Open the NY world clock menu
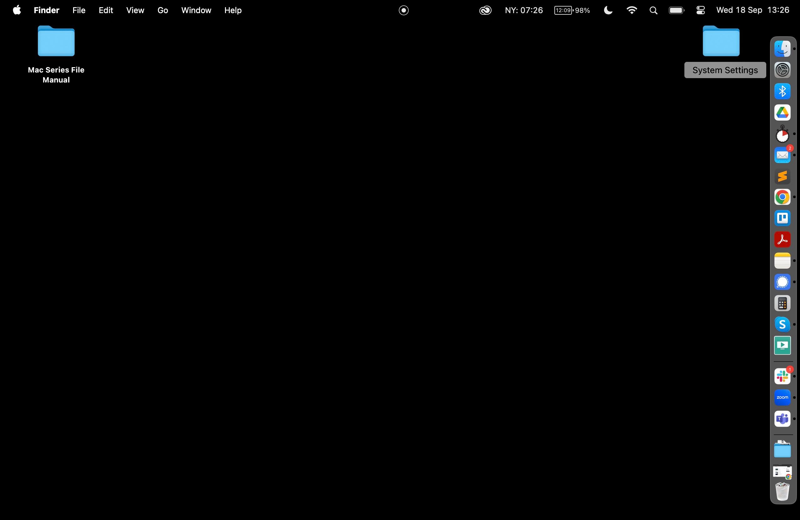Image resolution: width=800 pixels, height=520 pixels. (x=524, y=10)
